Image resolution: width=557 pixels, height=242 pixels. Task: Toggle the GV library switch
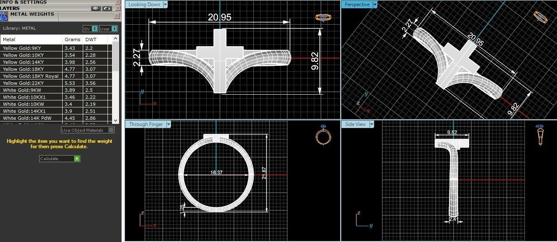coord(91,29)
